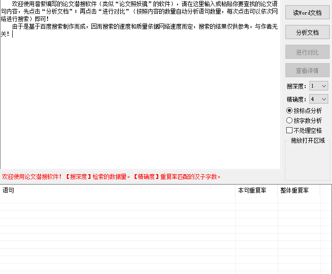This screenshot has width=332, height=274.
Task: Click the 拖放打开区域 group label
Action: click(308, 140)
